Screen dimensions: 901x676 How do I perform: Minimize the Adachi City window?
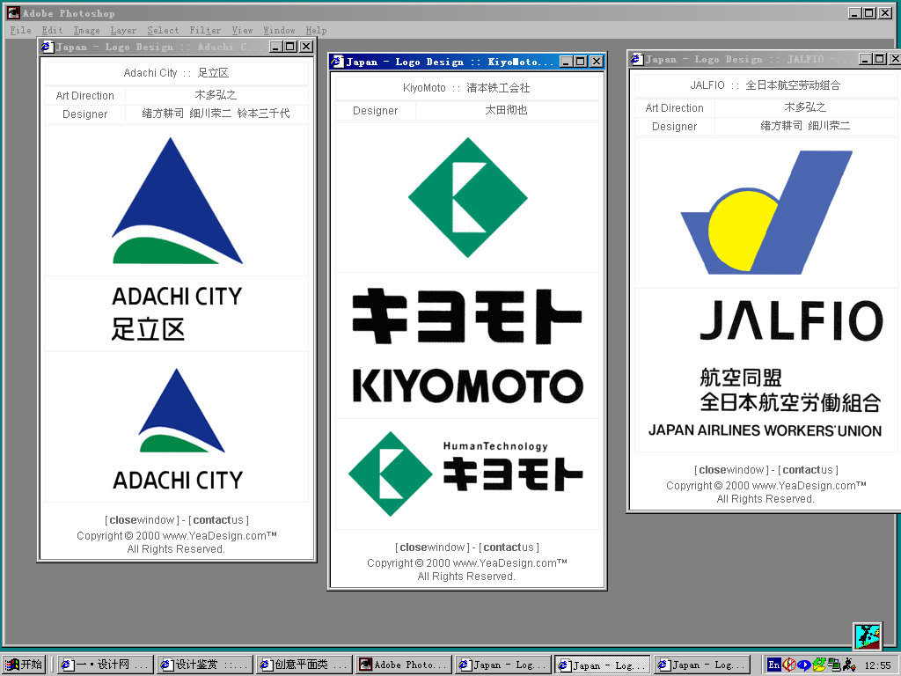[276, 47]
